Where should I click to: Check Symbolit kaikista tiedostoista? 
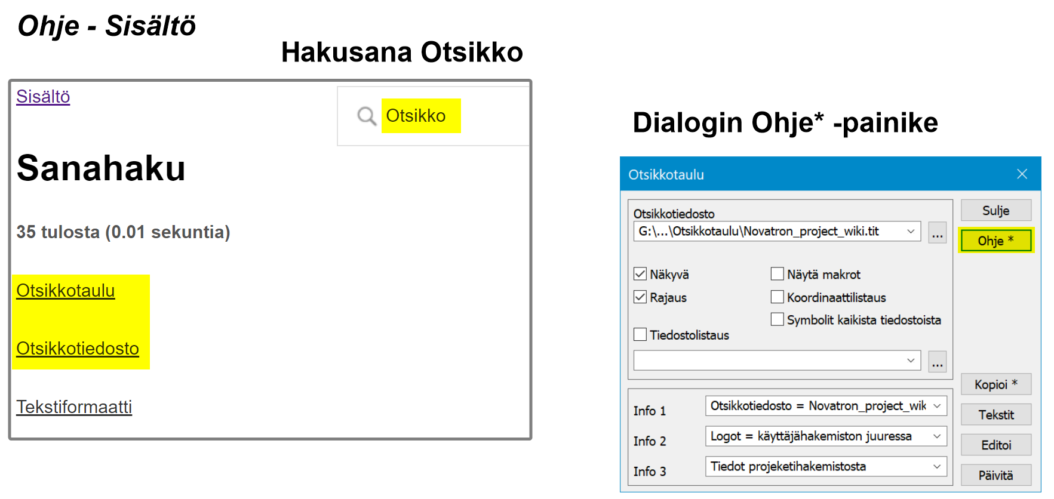pos(777,320)
